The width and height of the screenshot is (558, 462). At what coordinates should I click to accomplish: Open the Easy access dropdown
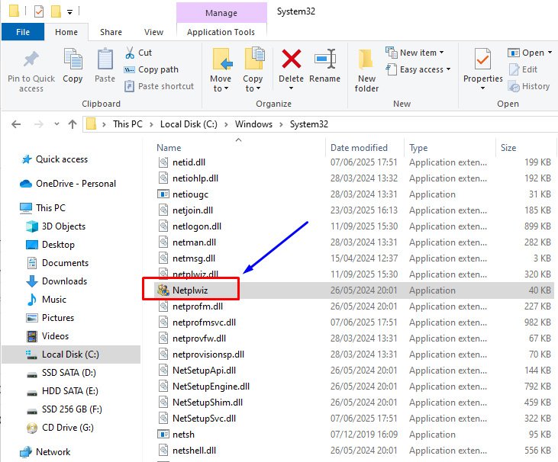(418, 69)
